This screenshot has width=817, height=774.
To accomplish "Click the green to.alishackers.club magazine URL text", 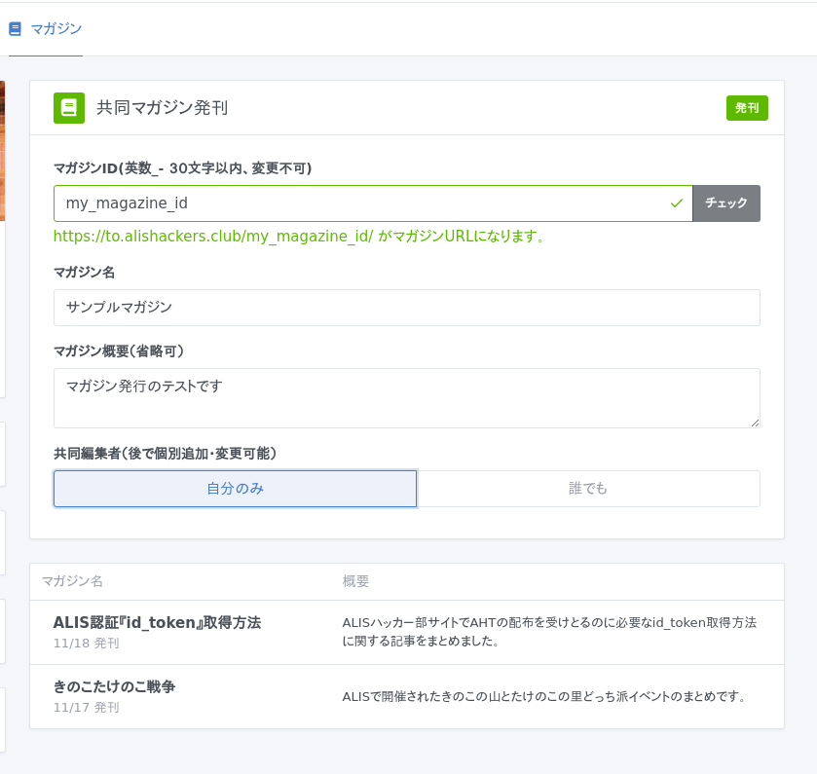I will (213, 236).
